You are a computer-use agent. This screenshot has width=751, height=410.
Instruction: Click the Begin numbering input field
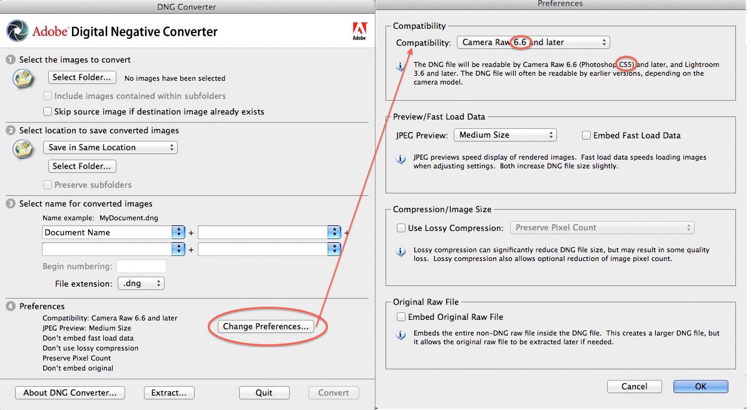pos(141,267)
